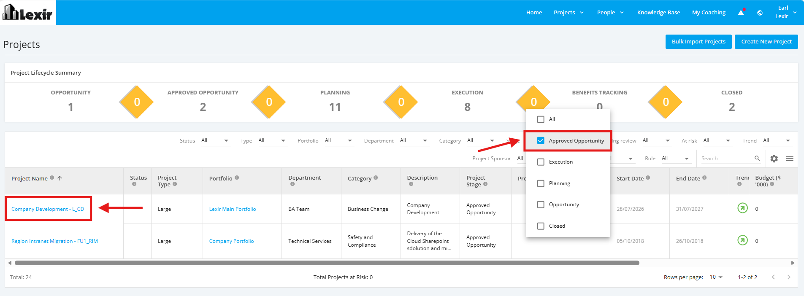Click the Closed lifecycle count
The image size is (804, 296).
tap(732, 107)
